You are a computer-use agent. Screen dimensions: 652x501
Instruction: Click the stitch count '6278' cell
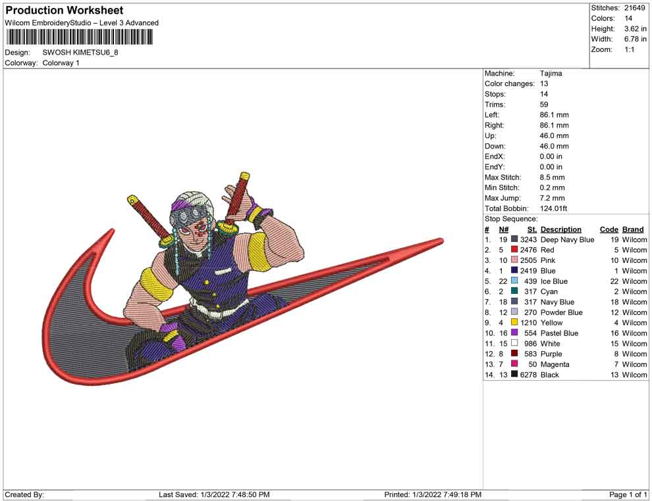[528, 374]
